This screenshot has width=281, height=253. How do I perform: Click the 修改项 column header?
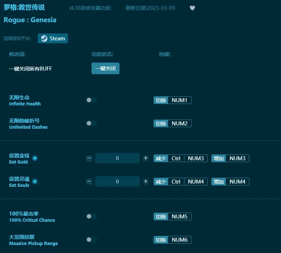(x=17, y=54)
